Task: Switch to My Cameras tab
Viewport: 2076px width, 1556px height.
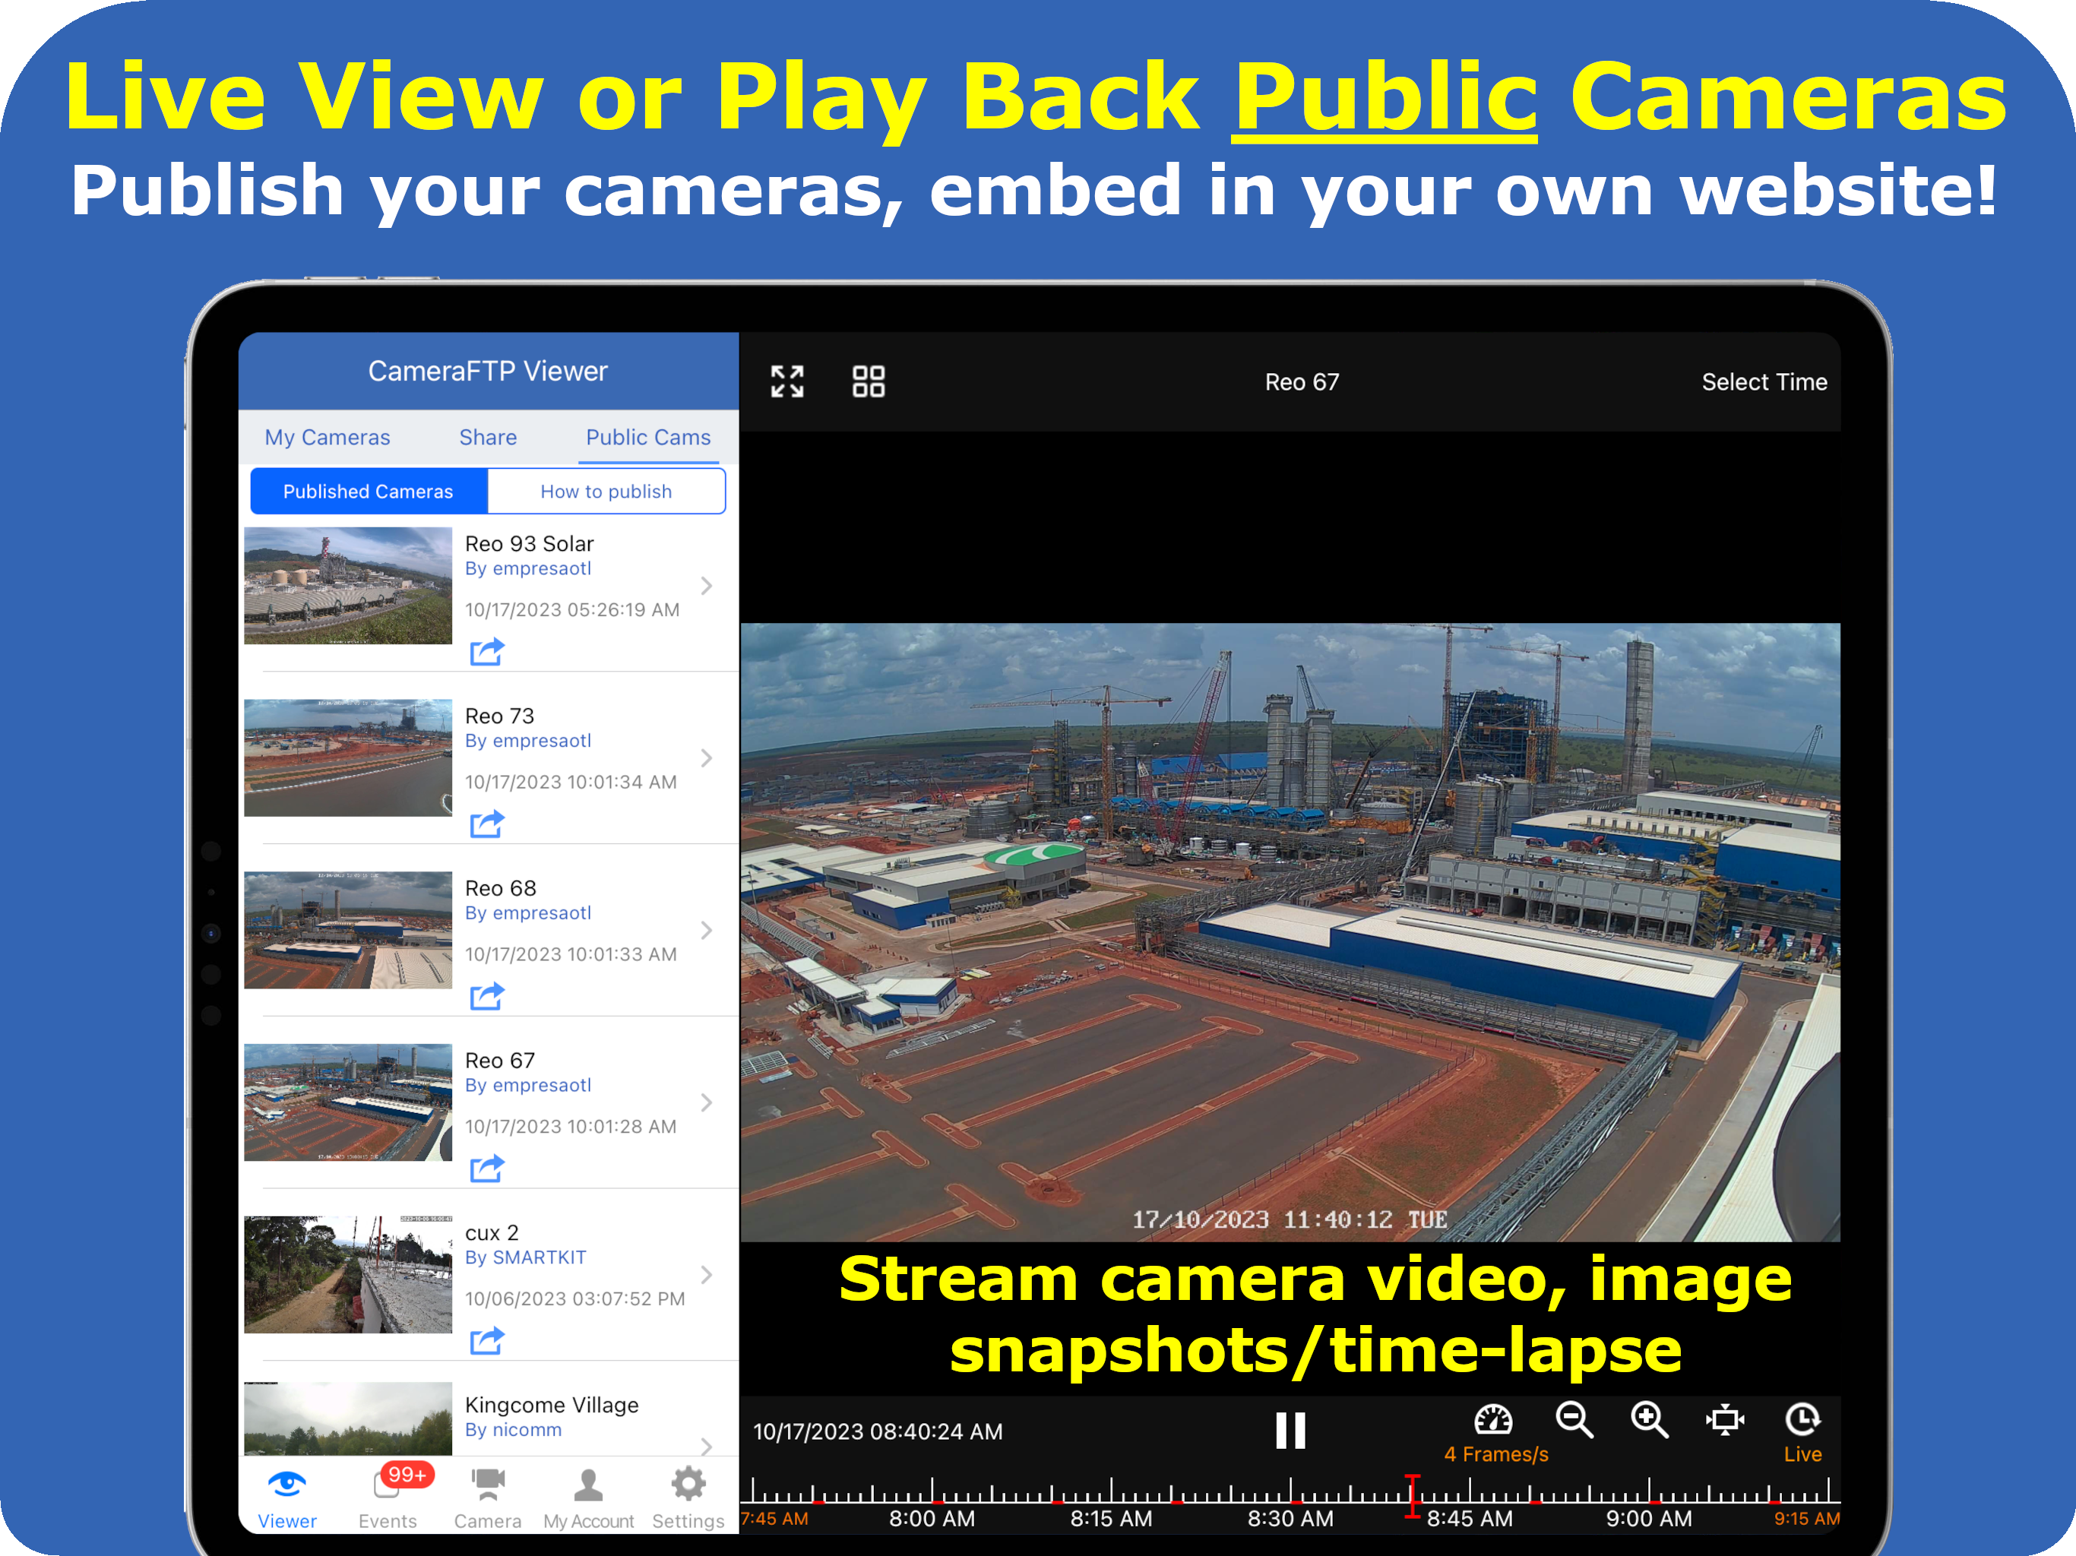Action: point(327,438)
